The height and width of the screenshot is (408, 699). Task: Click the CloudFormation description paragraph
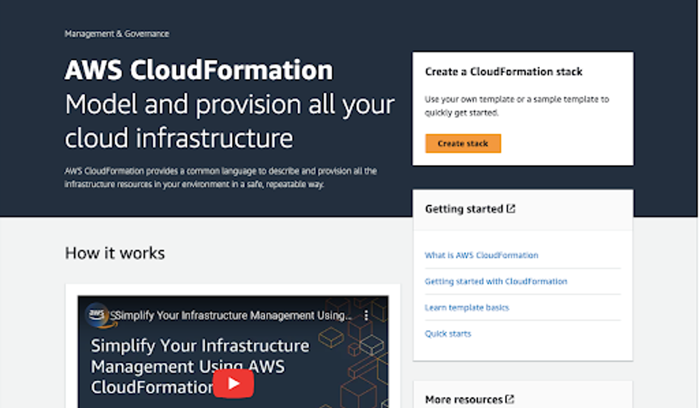221,177
